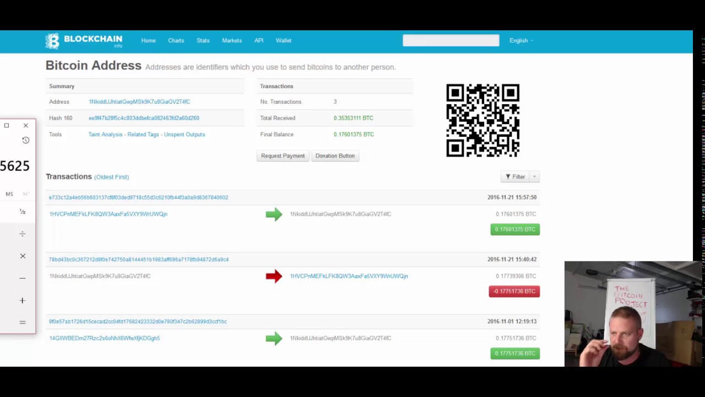Click the Request Payment button
The height and width of the screenshot is (397, 705).
283,156
